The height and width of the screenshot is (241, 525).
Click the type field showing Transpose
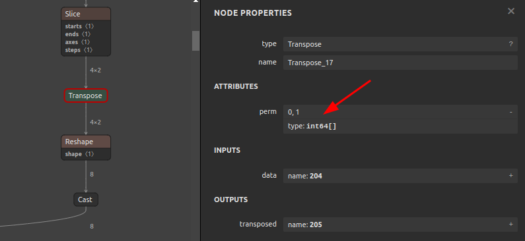[400, 44]
